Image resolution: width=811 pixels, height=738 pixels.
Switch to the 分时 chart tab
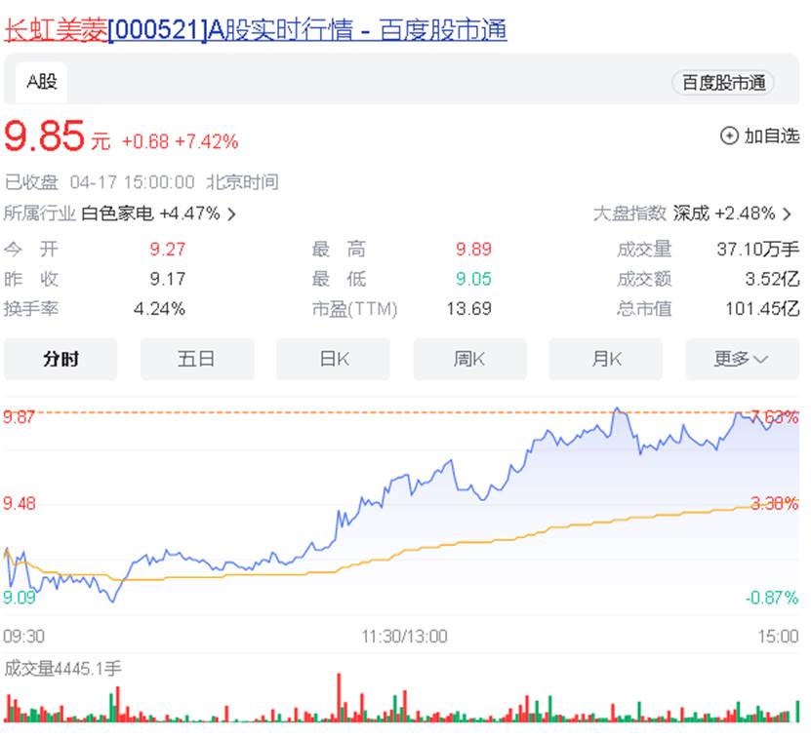point(61,359)
